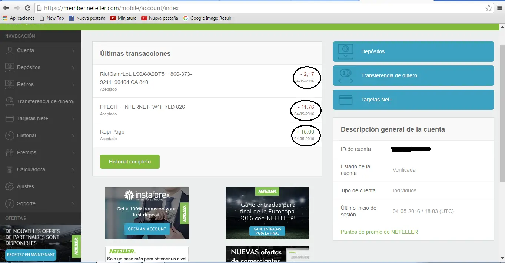
Task: Open the YouTube Nueva pestaña bookmark
Action: click(x=160, y=18)
